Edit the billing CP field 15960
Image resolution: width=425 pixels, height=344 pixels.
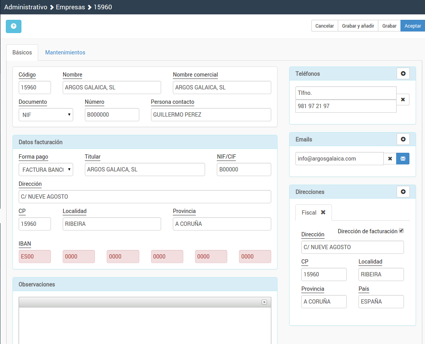35,224
